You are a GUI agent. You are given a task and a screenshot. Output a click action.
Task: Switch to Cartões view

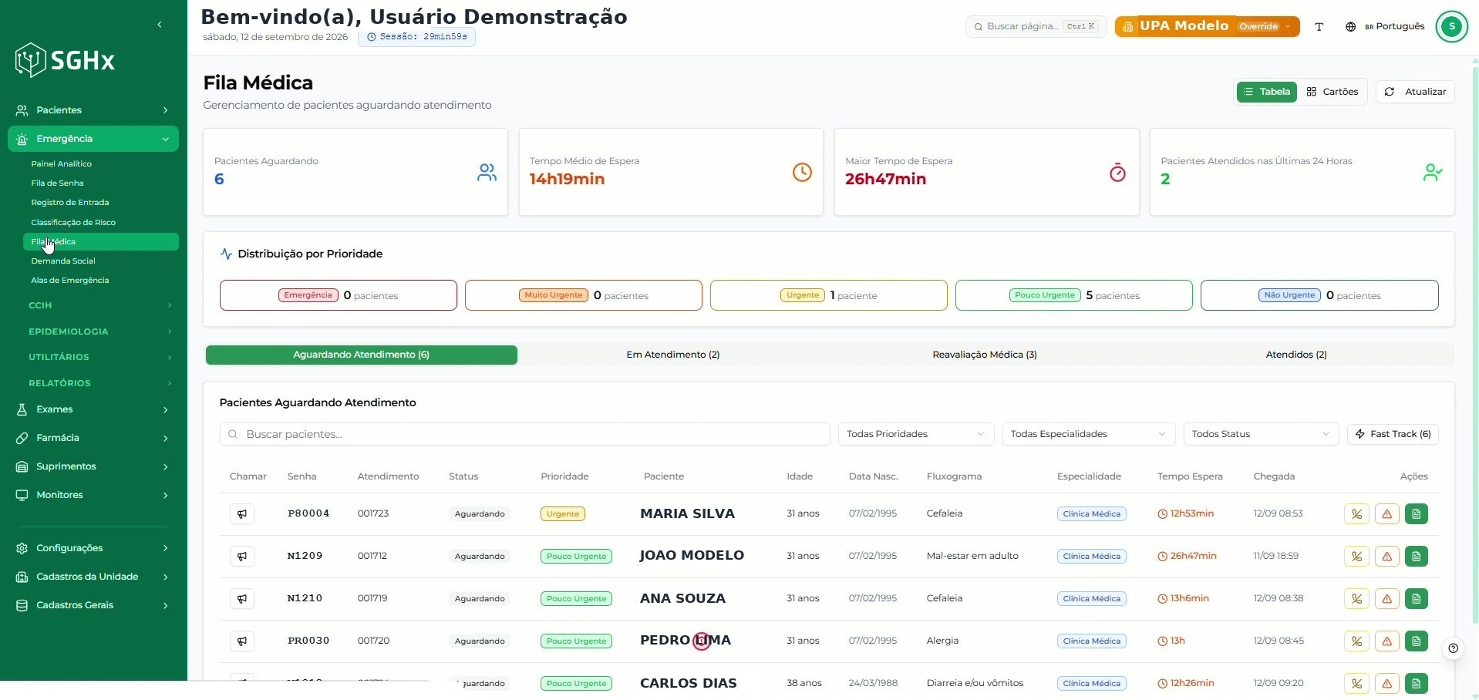1332,92
